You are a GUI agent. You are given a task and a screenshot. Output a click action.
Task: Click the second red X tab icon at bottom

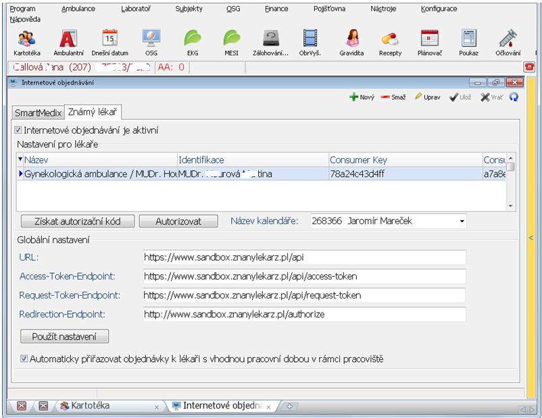point(43,406)
